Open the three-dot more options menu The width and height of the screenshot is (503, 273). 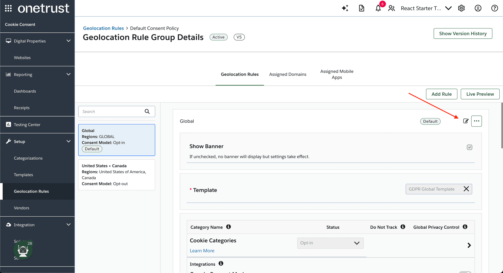[476, 121]
